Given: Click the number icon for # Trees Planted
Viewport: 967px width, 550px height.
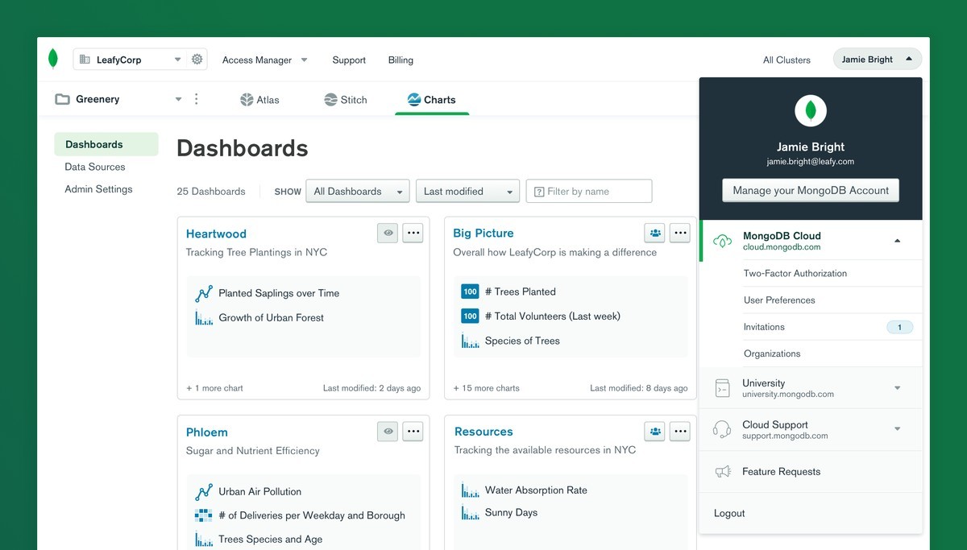Looking at the screenshot, I should click(x=471, y=292).
